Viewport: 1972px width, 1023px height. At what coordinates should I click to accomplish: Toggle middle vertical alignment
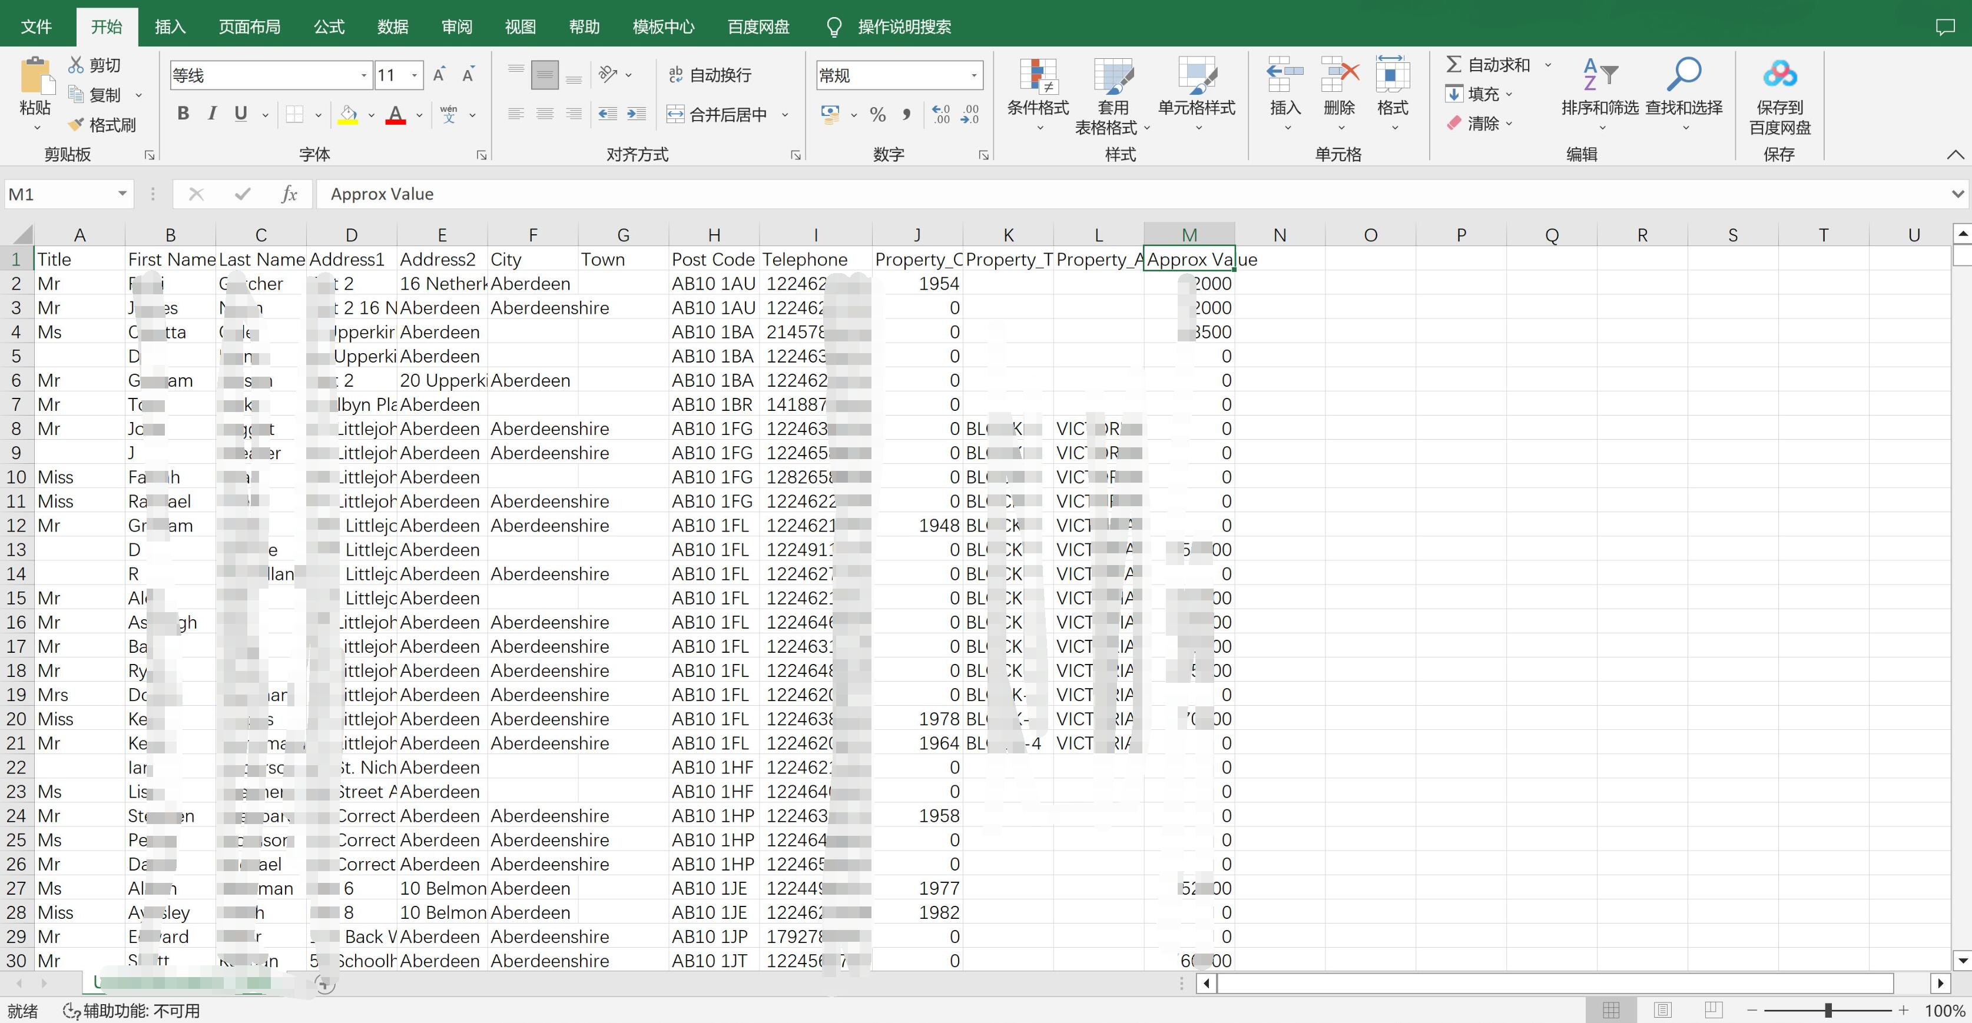tap(545, 74)
